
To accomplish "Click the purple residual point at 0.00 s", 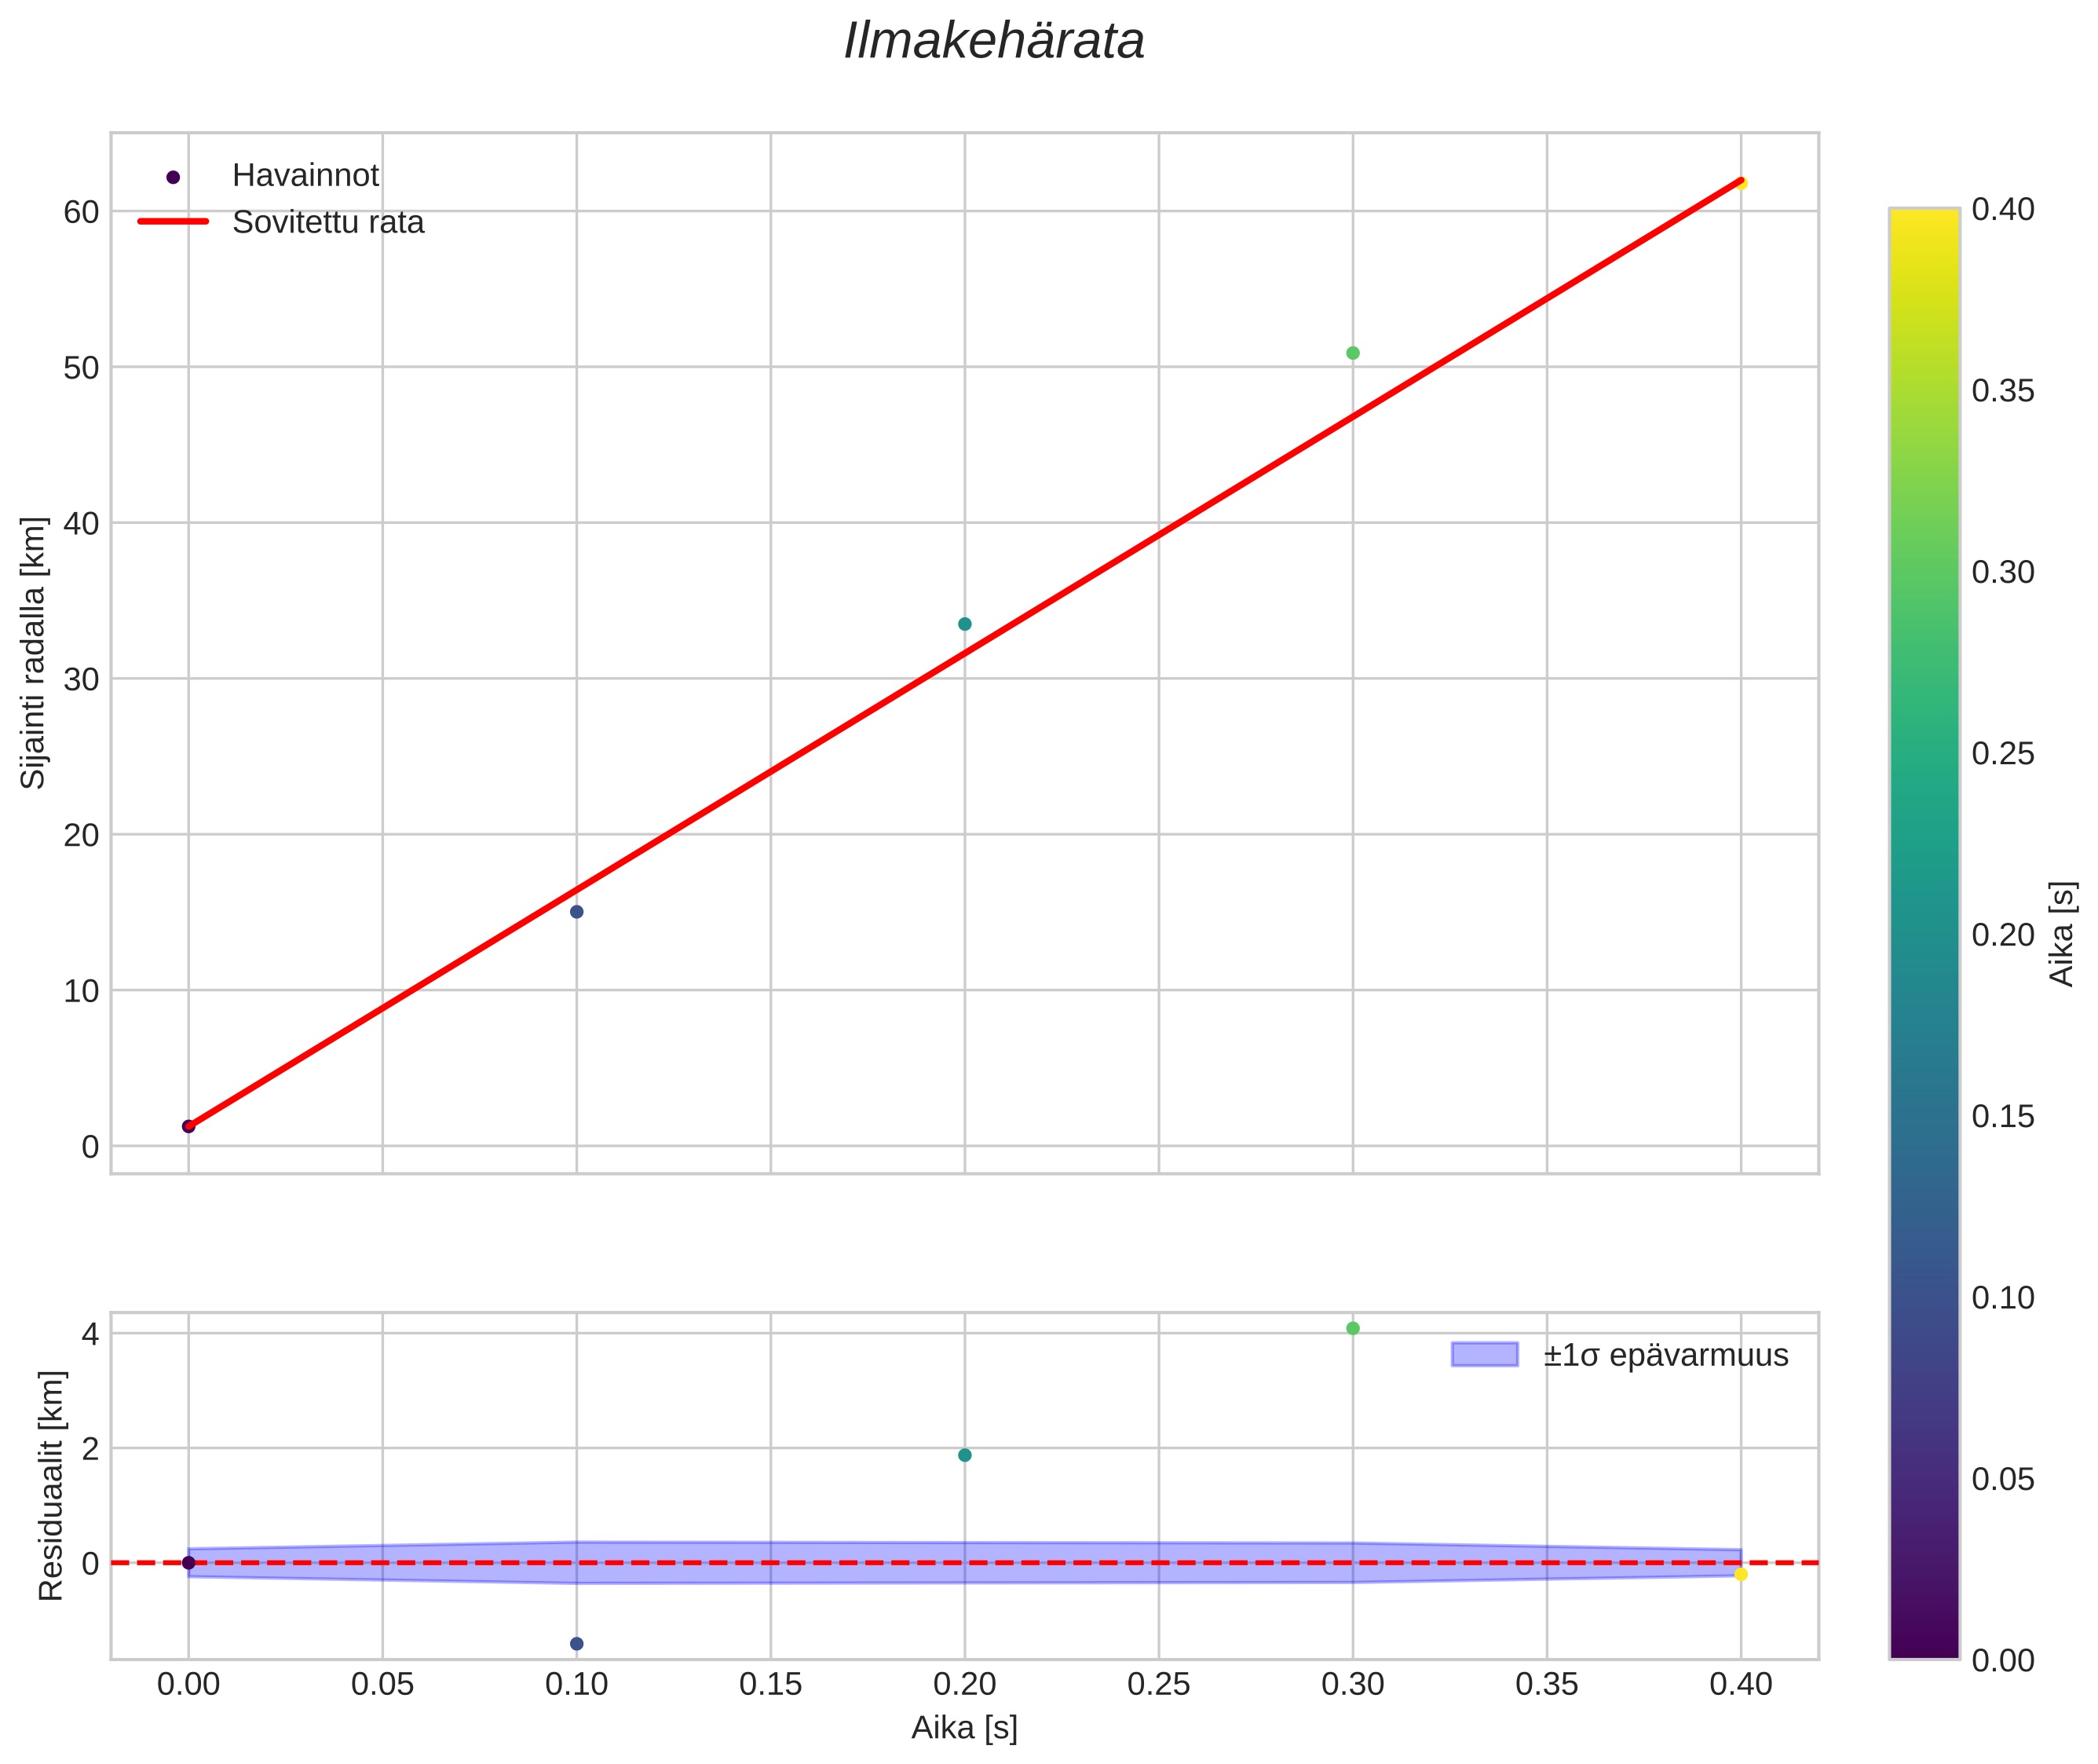I will [188, 1563].
